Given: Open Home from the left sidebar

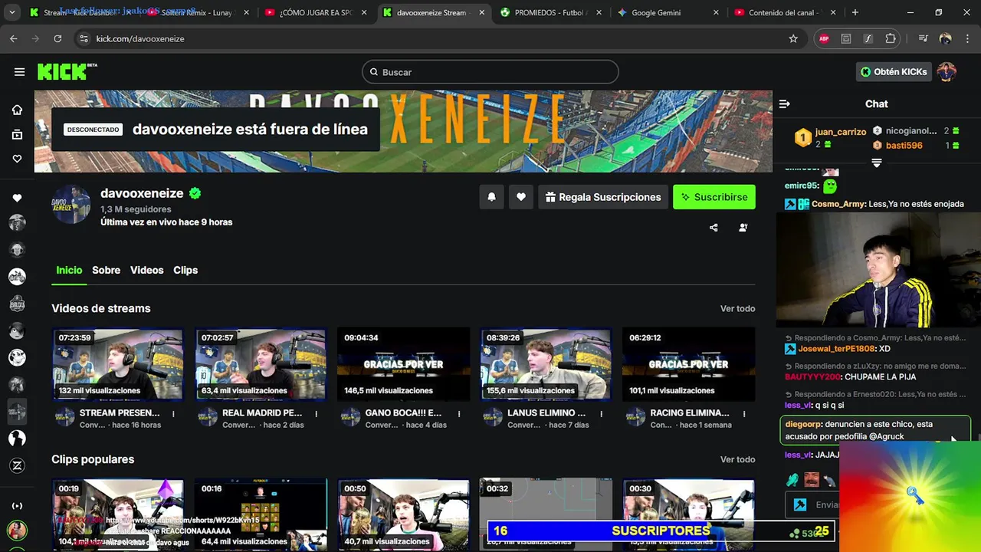Looking at the screenshot, I should (x=17, y=110).
